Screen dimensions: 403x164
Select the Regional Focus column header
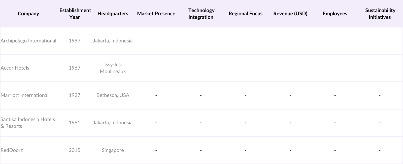pyautogui.click(x=246, y=14)
